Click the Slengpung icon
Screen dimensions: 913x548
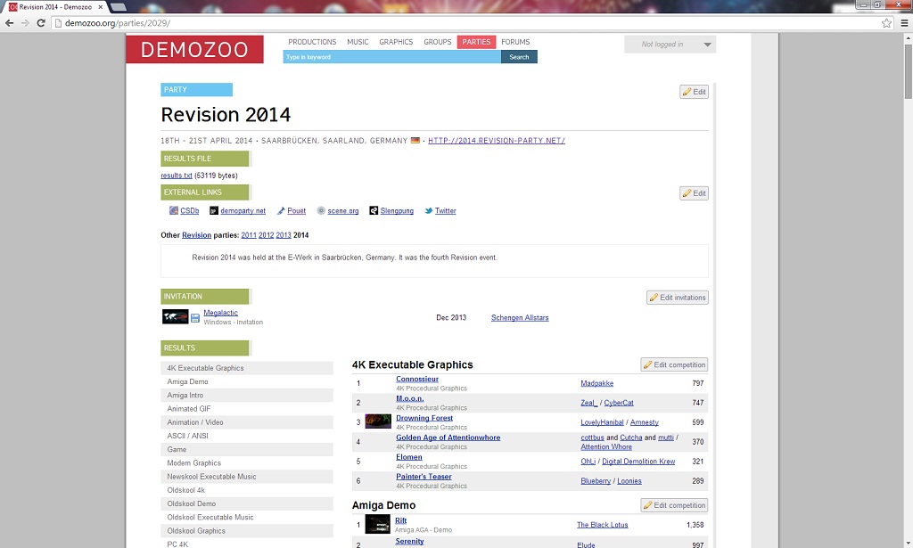pos(374,210)
